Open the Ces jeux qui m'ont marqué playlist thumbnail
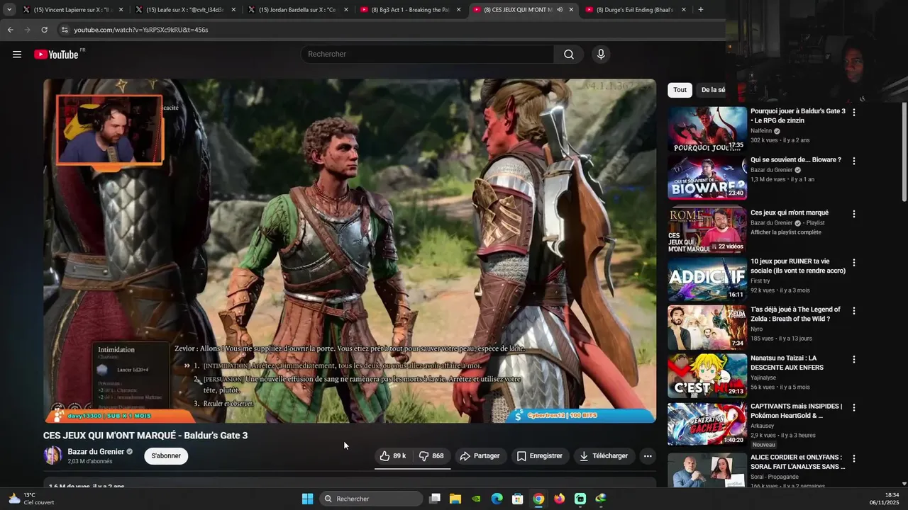908x510 pixels. (707, 230)
